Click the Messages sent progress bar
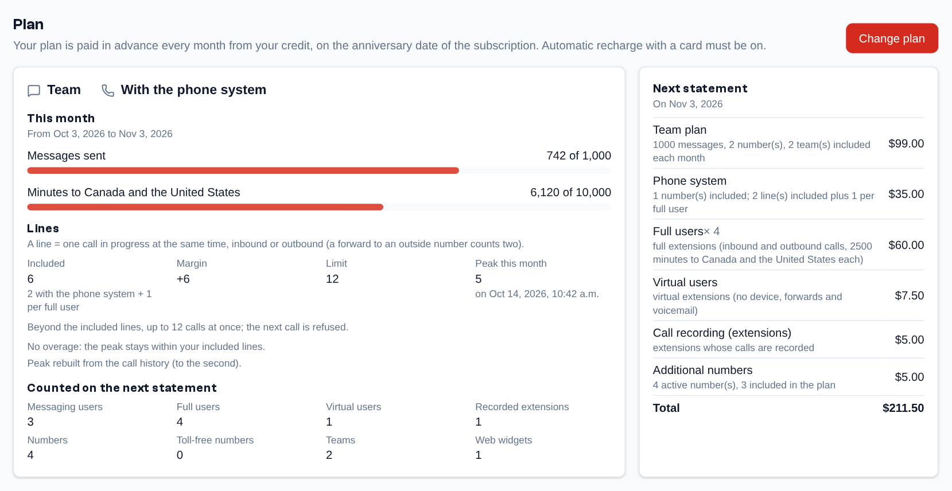This screenshot has width=952, height=491. [x=319, y=170]
